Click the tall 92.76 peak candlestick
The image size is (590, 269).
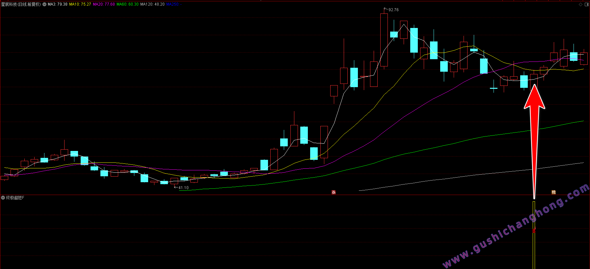[384, 40]
